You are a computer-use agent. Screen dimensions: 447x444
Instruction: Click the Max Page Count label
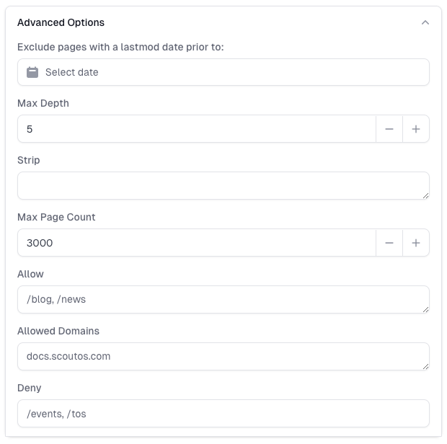(56, 217)
